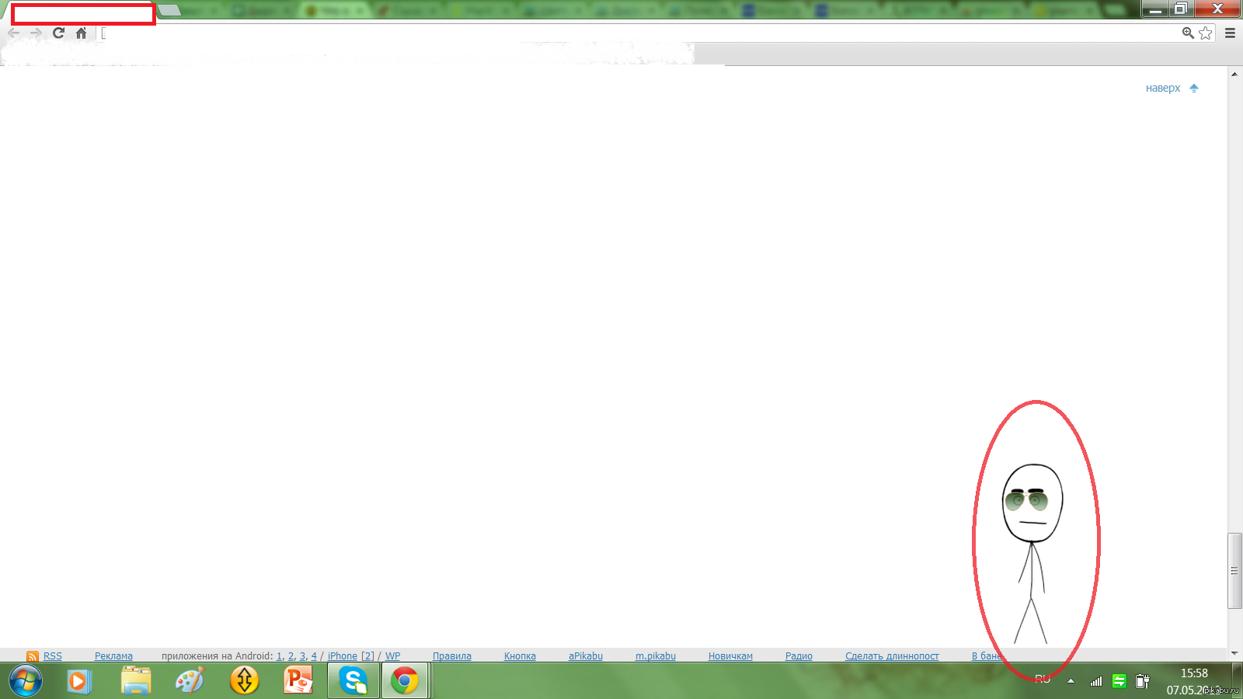Click the наверх link to go up
The image size is (1243, 699).
pyautogui.click(x=1163, y=88)
